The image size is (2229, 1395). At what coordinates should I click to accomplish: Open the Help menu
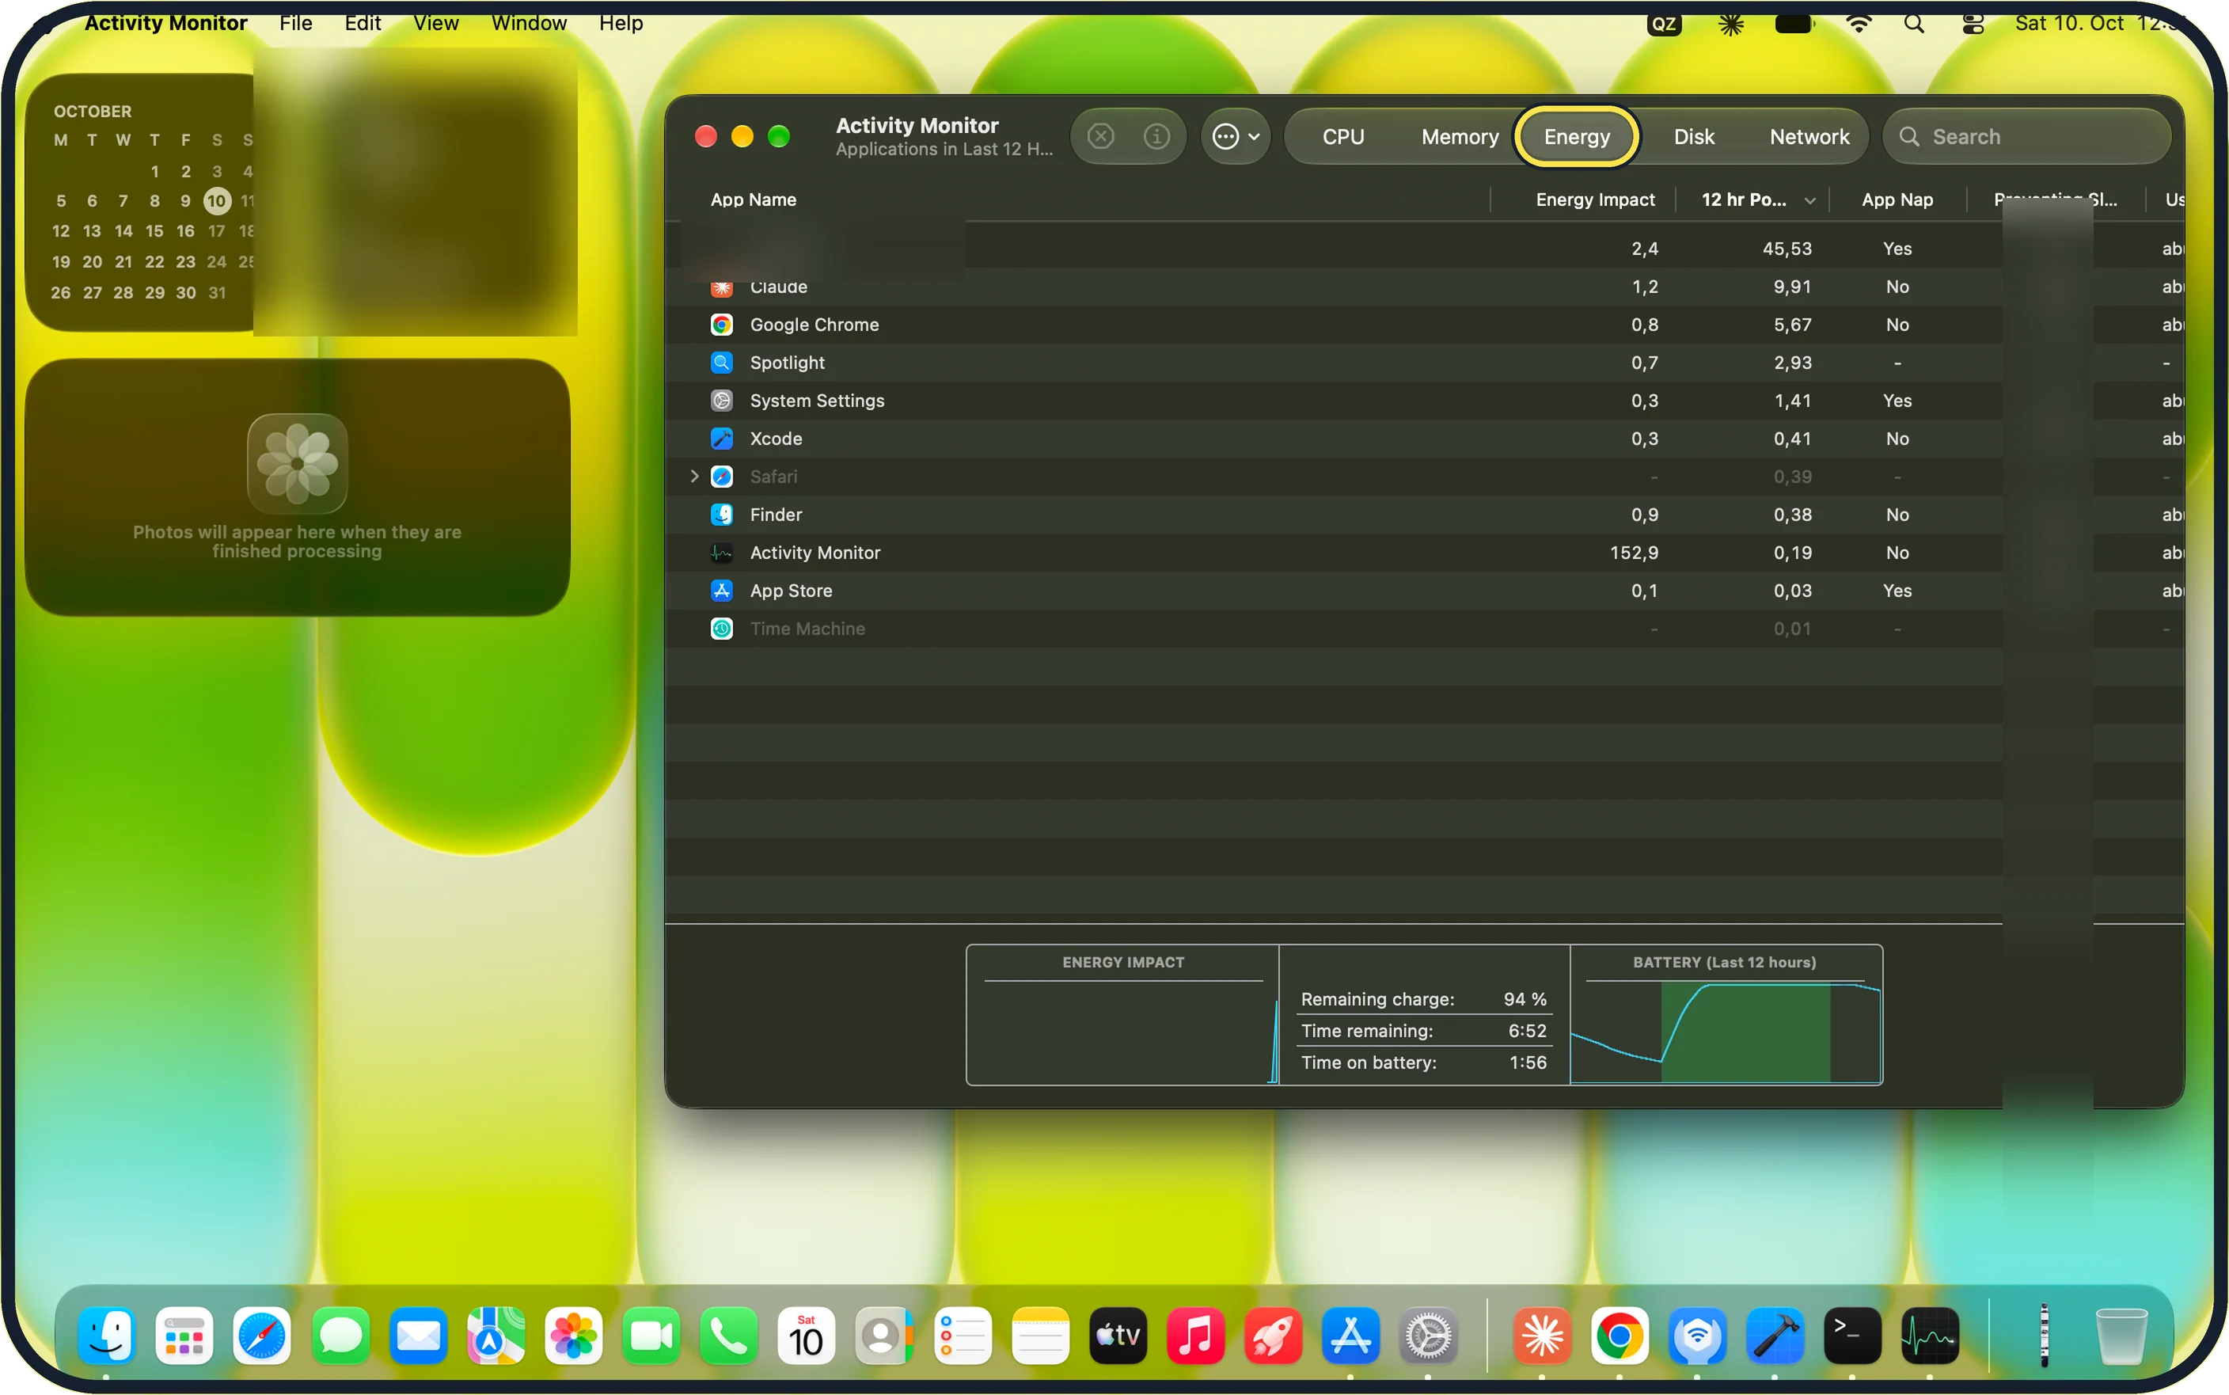[621, 23]
